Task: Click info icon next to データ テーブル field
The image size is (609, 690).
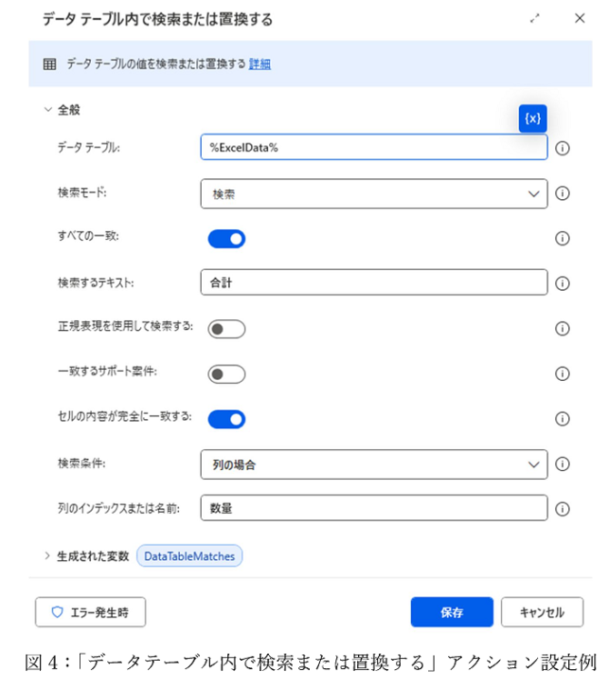Action: click(562, 148)
